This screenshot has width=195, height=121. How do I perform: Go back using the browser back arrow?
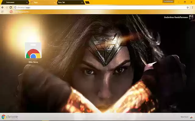pyautogui.click(x=2, y=7)
